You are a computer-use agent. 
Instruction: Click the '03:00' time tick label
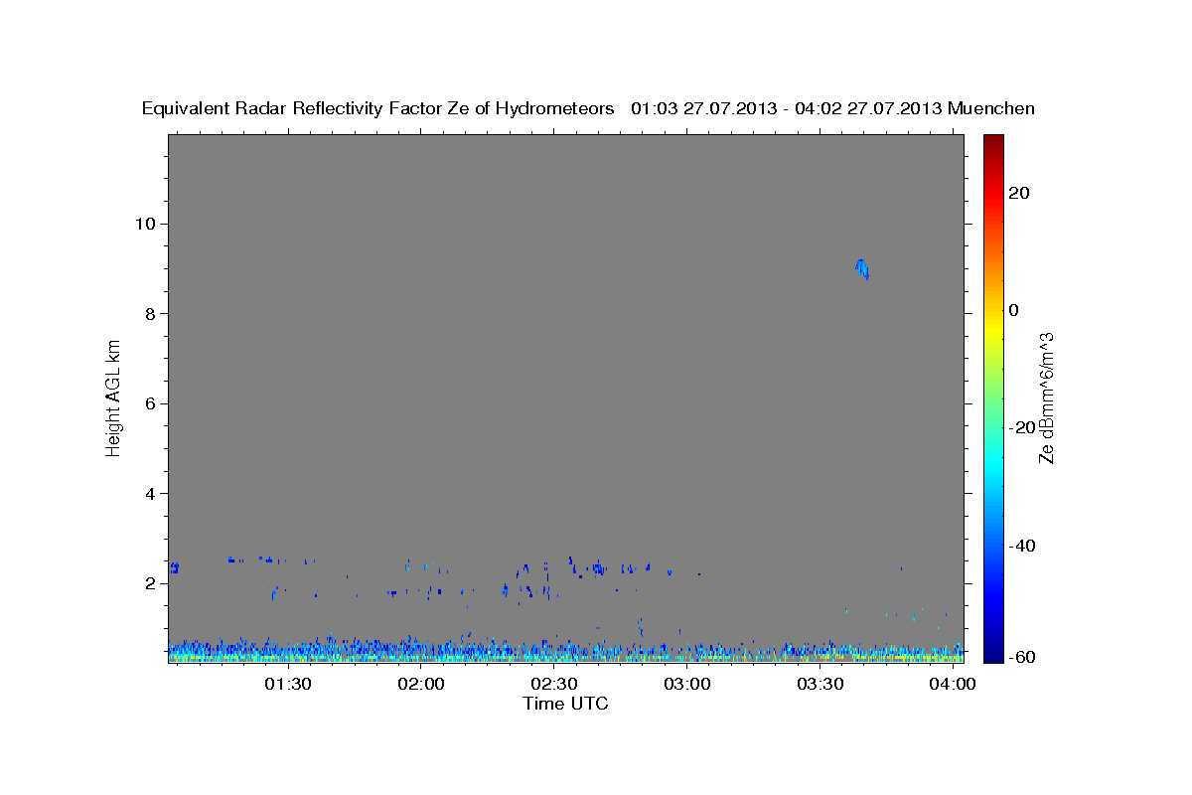(x=687, y=685)
